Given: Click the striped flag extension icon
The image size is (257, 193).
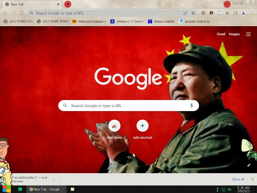Looking at the screenshot, I should tap(219, 13).
